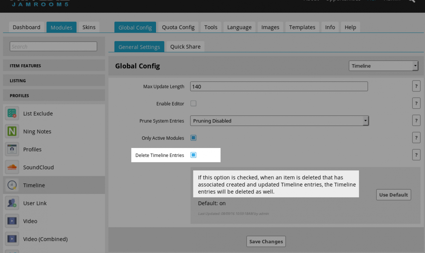
Task: Open the Timeline module selector dropdown
Action: (383, 66)
